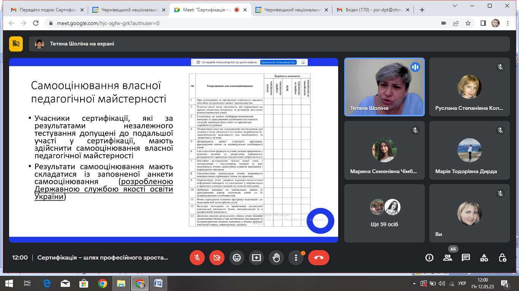Expand the 'Ще 59 осіб' participants tile
This screenshot has height=291, width=519.
coord(385,213)
